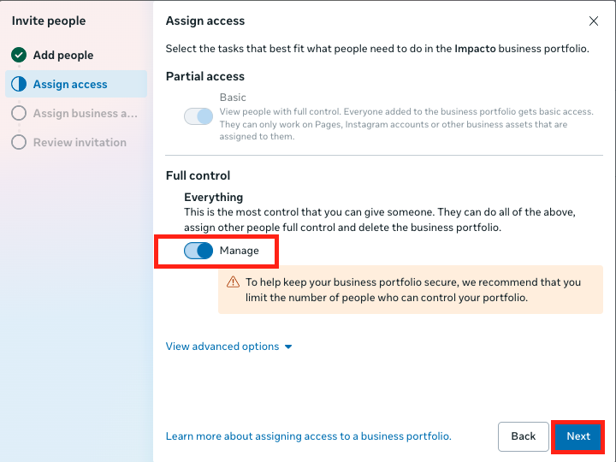Go back with the Back button
This screenshot has width=616, height=462.
click(523, 436)
